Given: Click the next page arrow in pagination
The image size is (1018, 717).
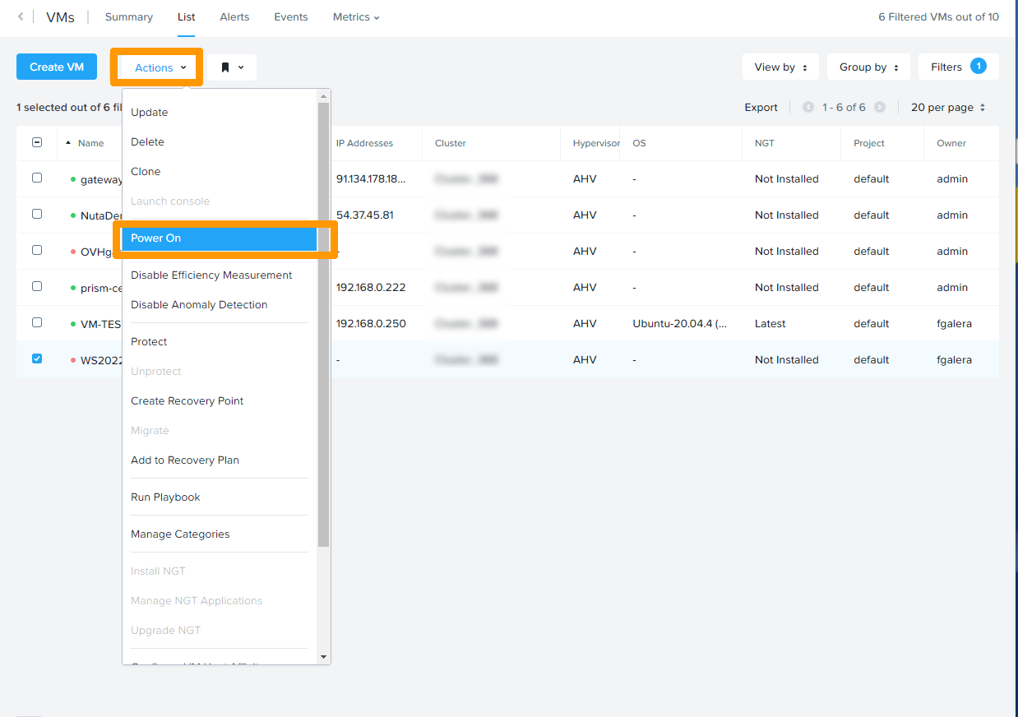Looking at the screenshot, I should (x=879, y=107).
